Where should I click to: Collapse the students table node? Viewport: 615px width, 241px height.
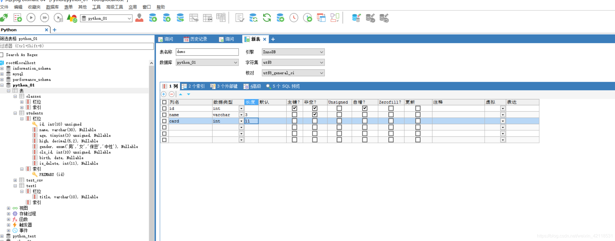tap(15, 113)
